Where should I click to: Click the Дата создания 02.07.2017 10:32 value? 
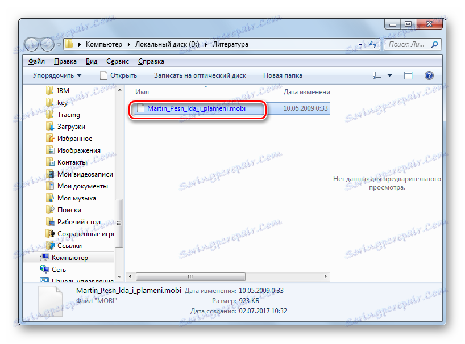tap(263, 311)
